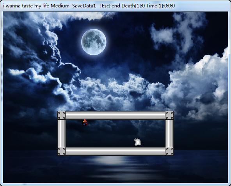Click the bottom-left bolted corner plate
Image resolution: width=231 pixels, height=186 pixels.
[61, 151]
